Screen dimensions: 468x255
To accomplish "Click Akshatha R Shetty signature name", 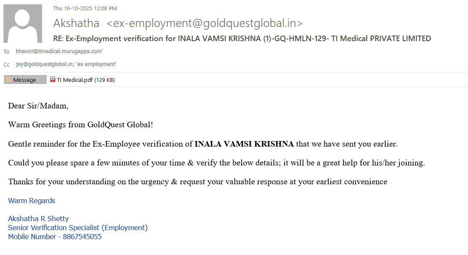I will click(x=38, y=219).
